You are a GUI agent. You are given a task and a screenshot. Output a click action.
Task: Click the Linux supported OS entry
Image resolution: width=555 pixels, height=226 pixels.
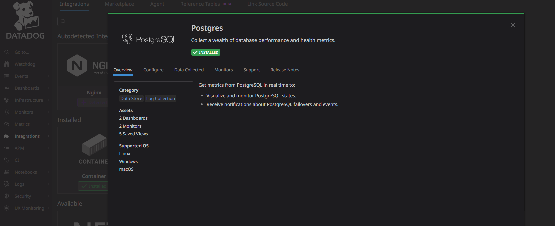click(x=125, y=153)
